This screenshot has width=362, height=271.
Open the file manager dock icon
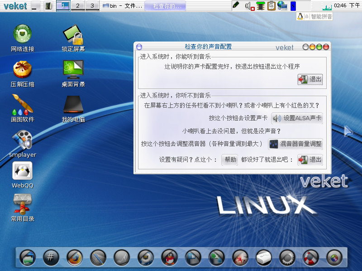[x=28, y=257]
